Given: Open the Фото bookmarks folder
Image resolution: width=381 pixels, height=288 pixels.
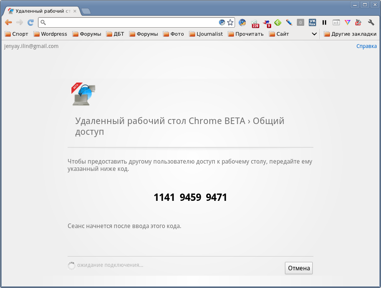Looking at the screenshot, I should [x=174, y=34].
